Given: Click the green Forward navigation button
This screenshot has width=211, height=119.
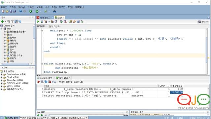Looking at the screenshot, I should coord(37,12).
